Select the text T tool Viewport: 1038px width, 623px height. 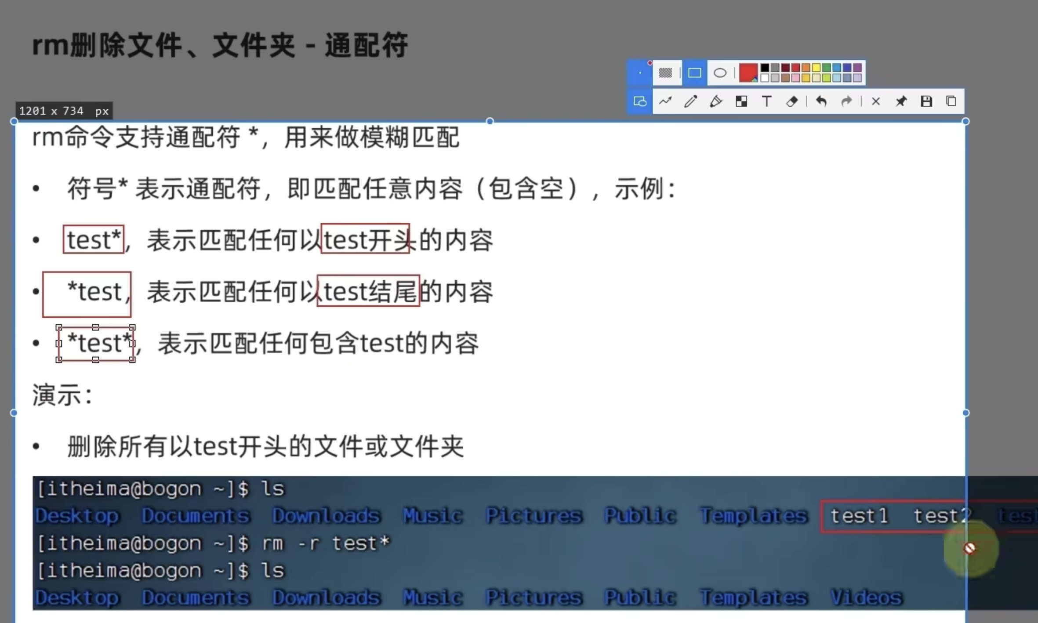pyautogui.click(x=767, y=101)
